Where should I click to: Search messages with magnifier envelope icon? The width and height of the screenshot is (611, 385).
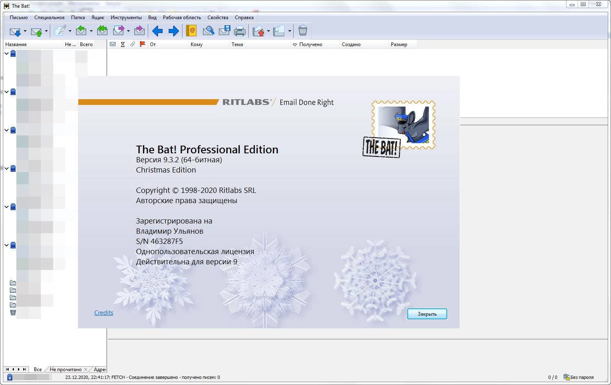(x=208, y=31)
